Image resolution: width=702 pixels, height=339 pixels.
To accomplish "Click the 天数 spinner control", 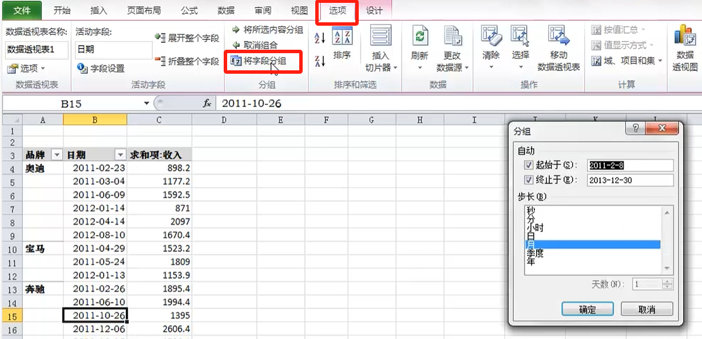I will pyautogui.click(x=667, y=284).
